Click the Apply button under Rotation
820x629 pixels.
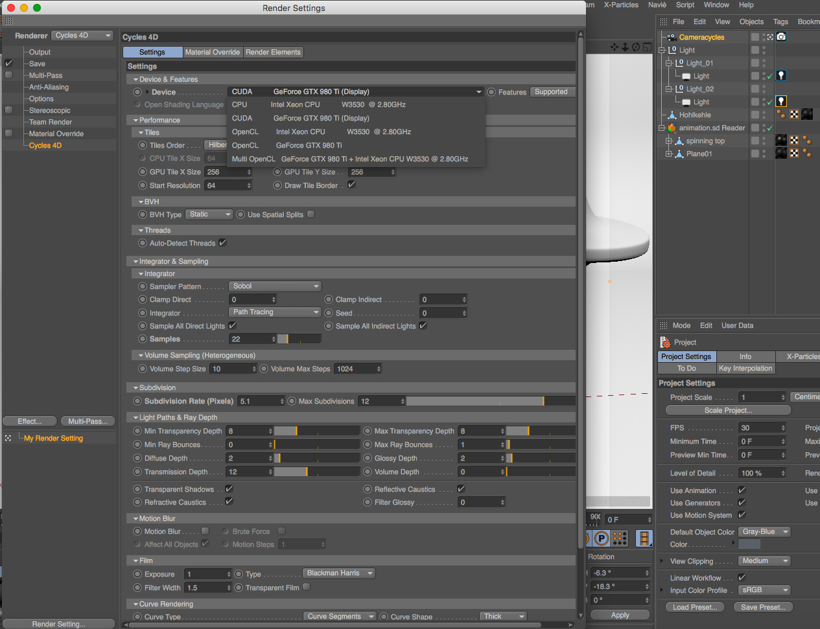coord(620,615)
